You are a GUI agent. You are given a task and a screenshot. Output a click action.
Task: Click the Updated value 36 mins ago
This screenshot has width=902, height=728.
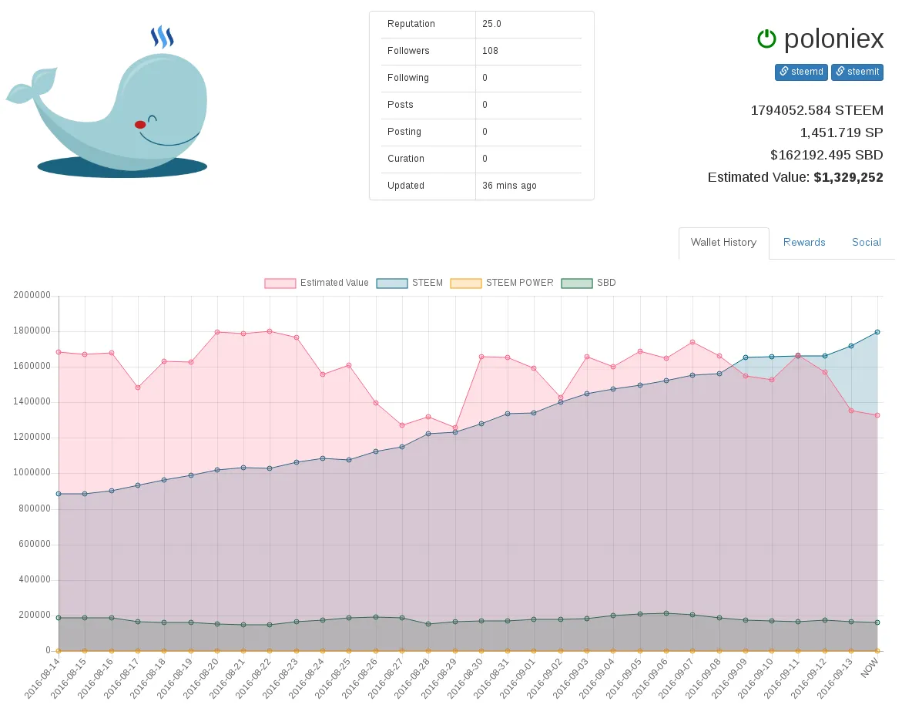[x=509, y=186]
